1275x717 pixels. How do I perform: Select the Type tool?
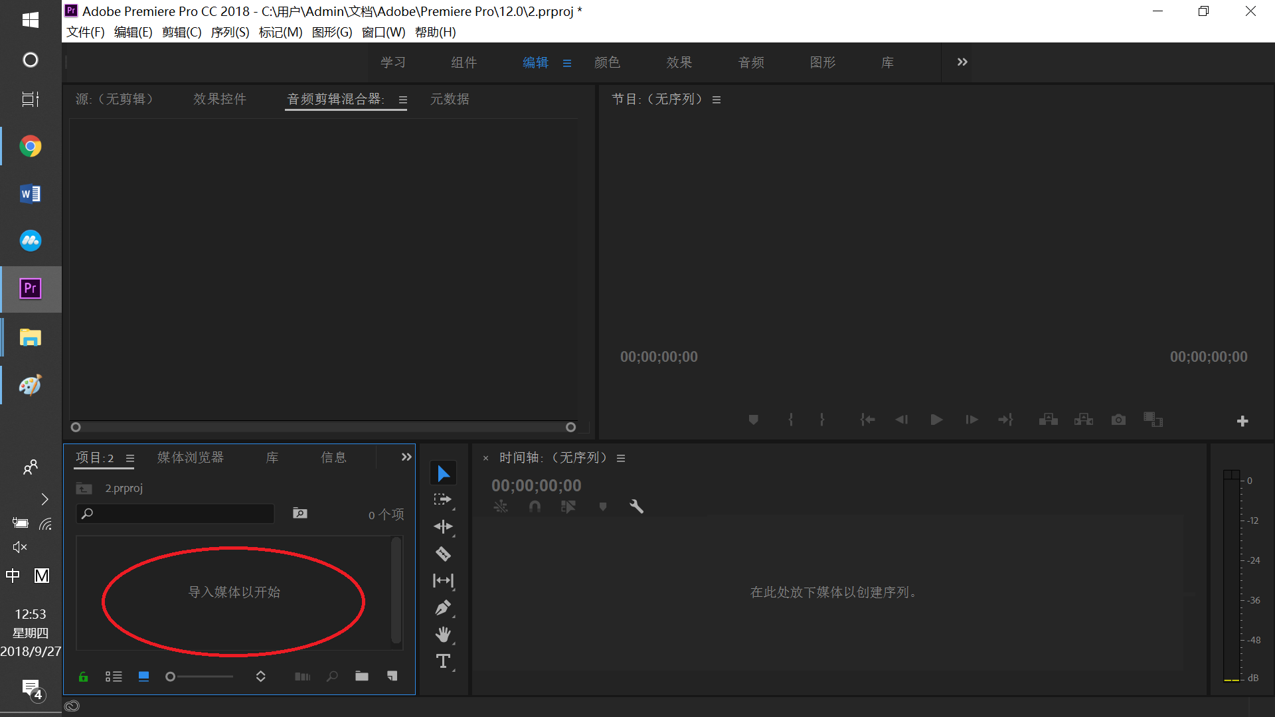[443, 661]
